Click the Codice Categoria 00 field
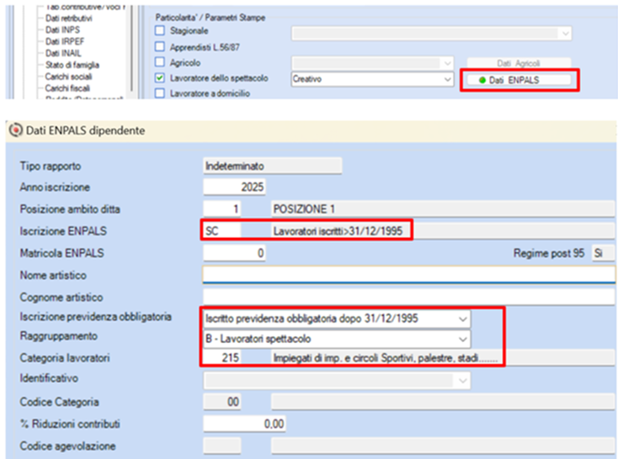Image resolution: width=618 pixels, height=459 pixels. [x=222, y=402]
